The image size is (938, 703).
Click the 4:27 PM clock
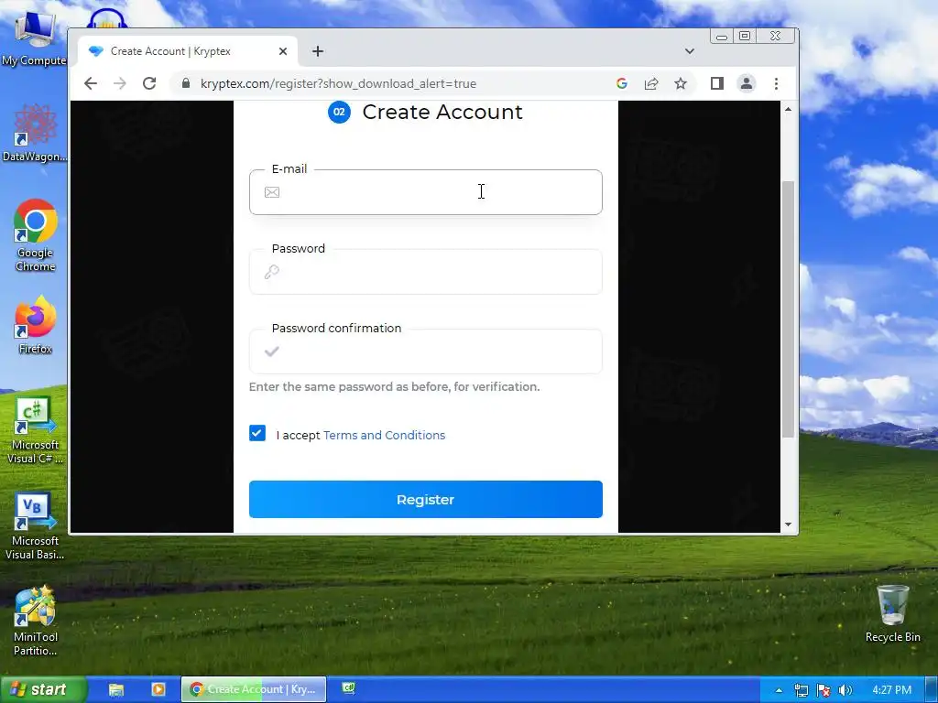[x=891, y=690]
